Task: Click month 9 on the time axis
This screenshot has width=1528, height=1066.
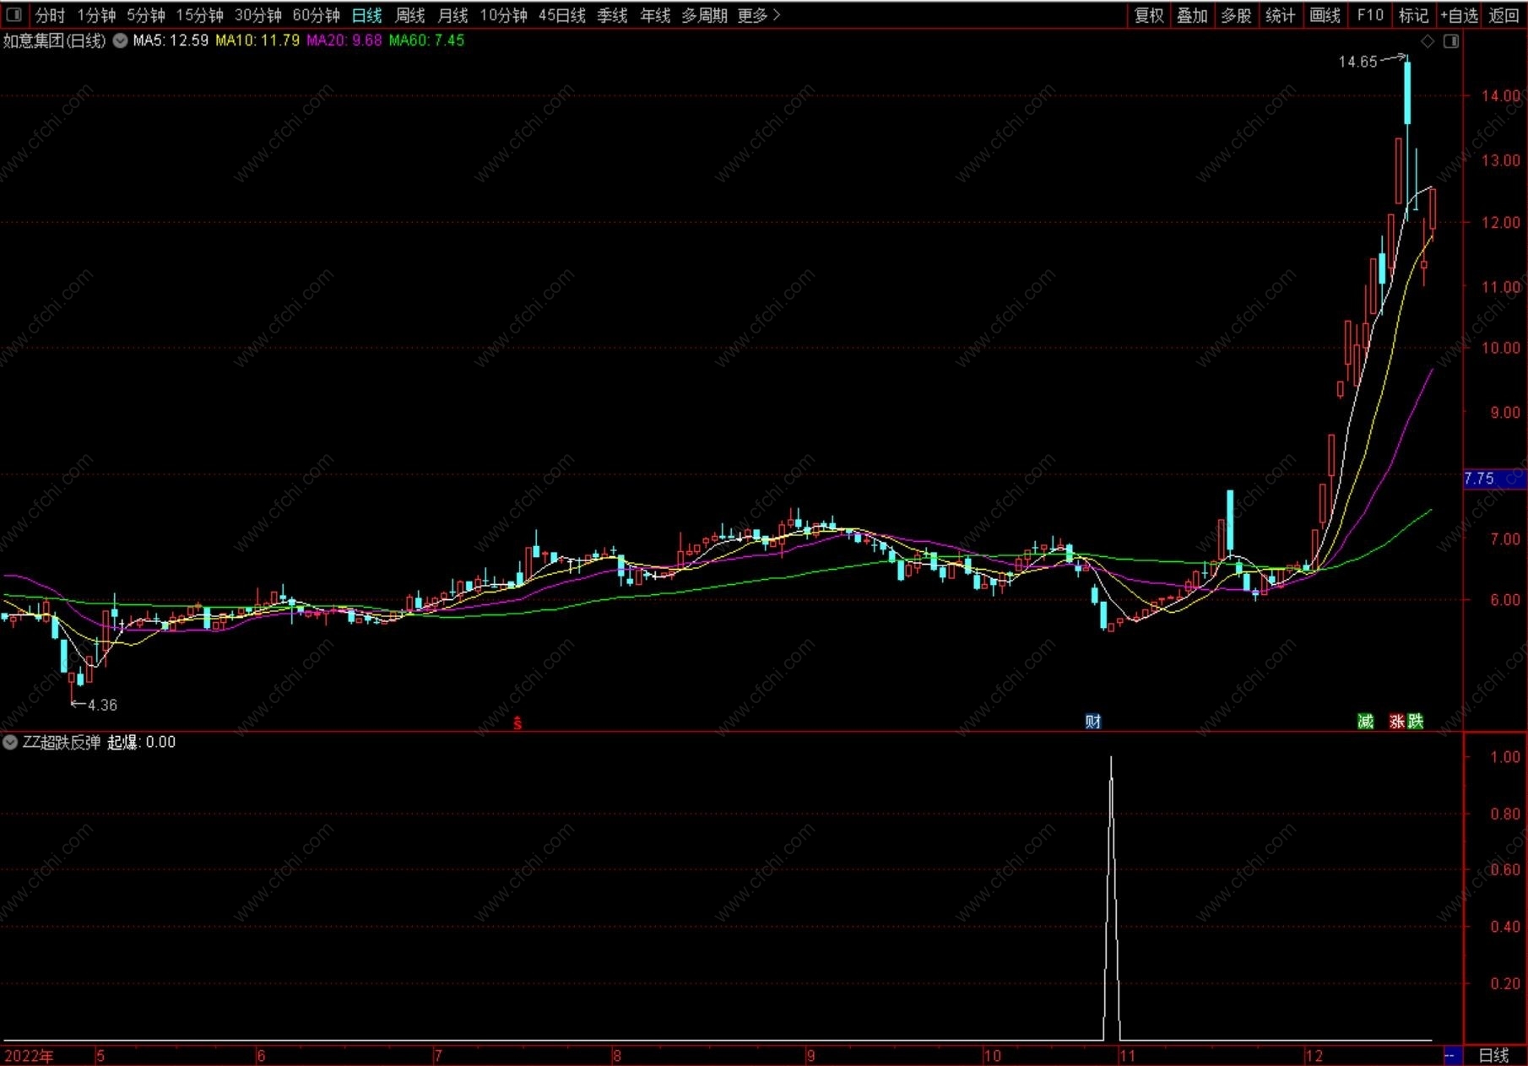Action: point(810,1056)
